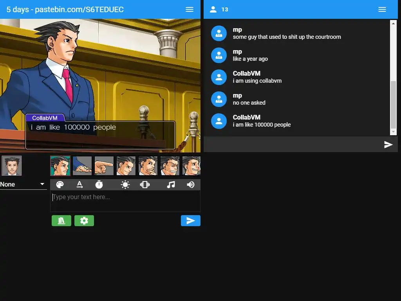Choose the partially visible nervous grin pose
Viewport: 401px width, 301px height.
pos(191,166)
